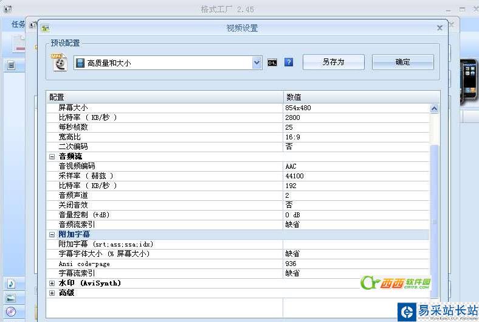This screenshot has height=322, width=479.
Task: Select the 音视频编码 row
Action: [x=238, y=166]
